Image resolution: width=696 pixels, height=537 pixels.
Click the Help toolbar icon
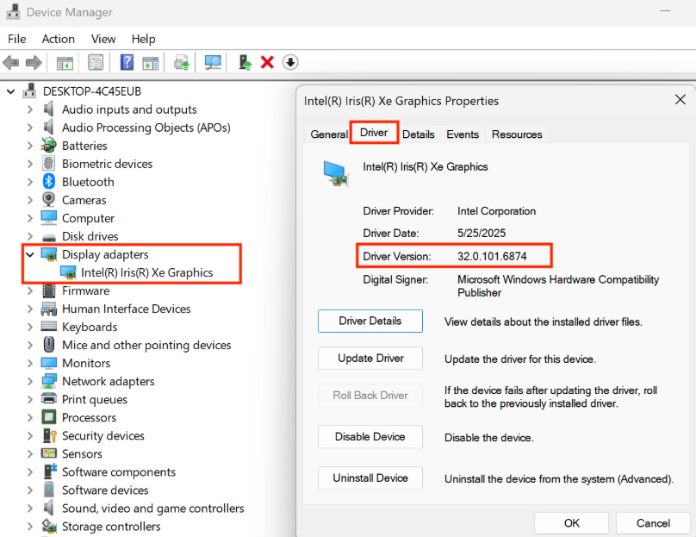point(127,63)
